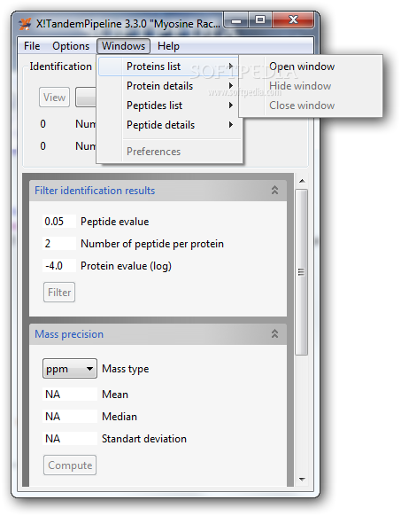This screenshot has width=401, height=516.
Task: Collapse the Filter identification results panel
Action: click(274, 191)
